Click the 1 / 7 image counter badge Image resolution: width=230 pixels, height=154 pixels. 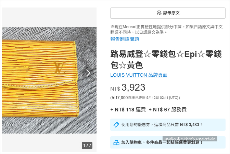[x=87, y=145]
